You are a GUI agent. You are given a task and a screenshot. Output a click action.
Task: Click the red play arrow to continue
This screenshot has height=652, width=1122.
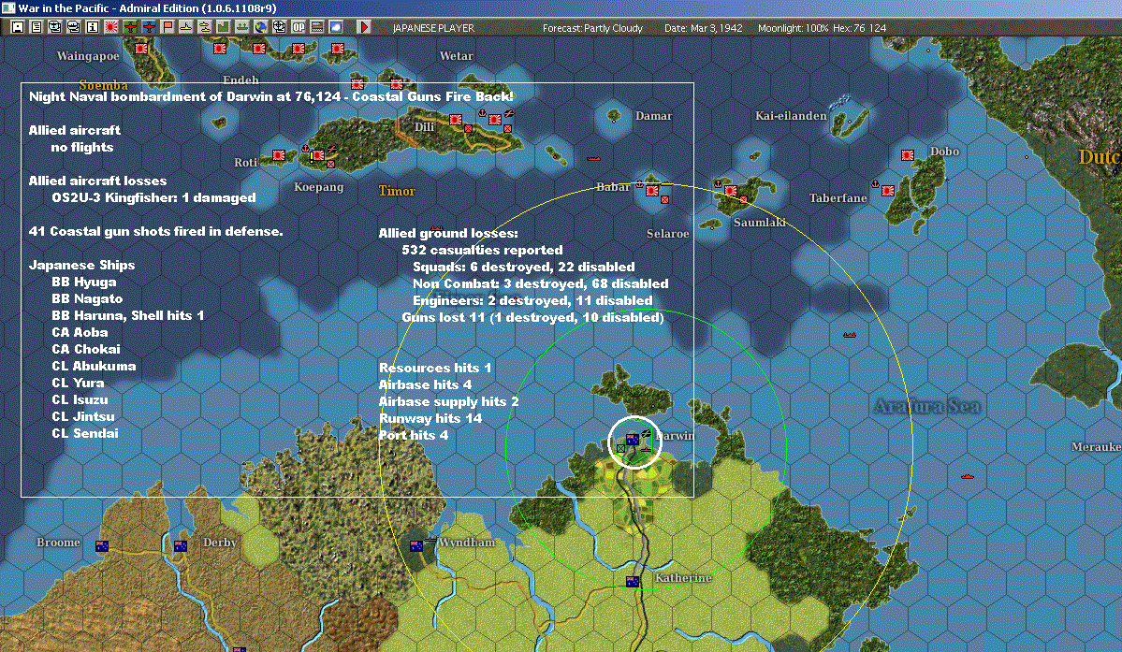click(x=363, y=27)
